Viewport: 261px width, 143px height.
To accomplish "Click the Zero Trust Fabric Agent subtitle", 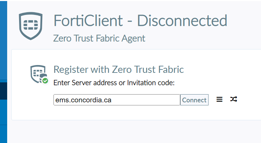I will 99,38.
